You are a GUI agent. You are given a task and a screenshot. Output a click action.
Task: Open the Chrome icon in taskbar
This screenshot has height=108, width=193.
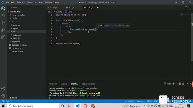click(x=93, y=106)
